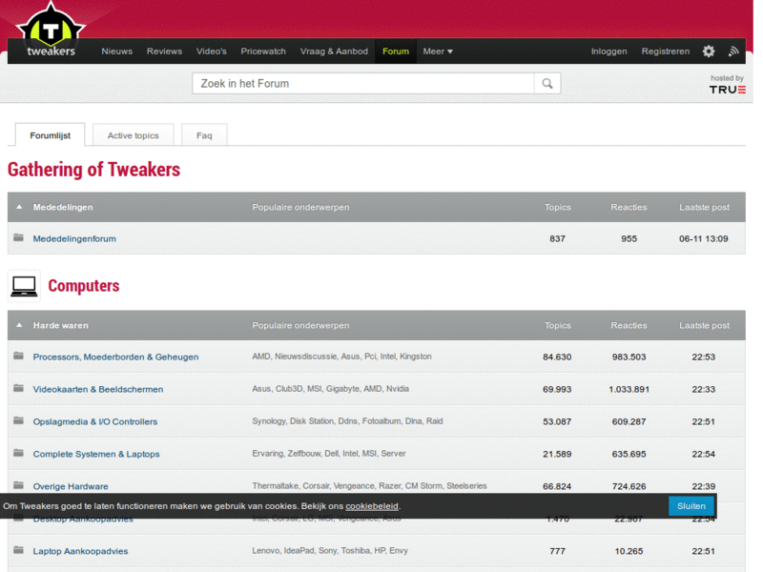This screenshot has width=763, height=572.
Task: Expand the Meer dropdown menu
Action: (x=438, y=51)
